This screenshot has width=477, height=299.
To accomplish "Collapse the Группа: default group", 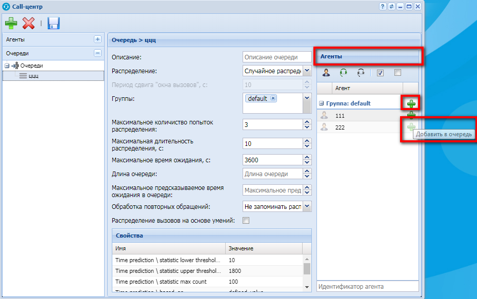I will [x=321, y=103].
